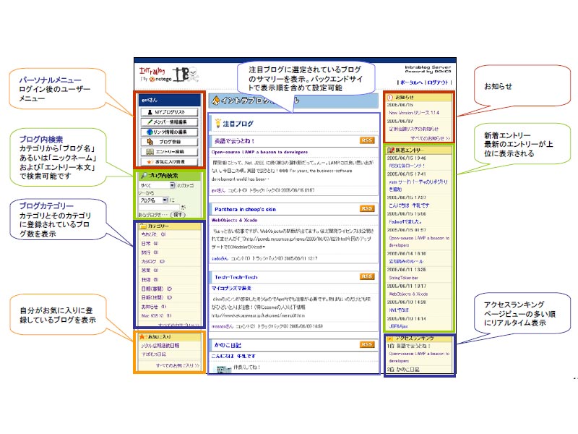This screenshot has width=578, height=434.
Task: Click RSS badge for Tech-Tech-Tech
Action: pos(367,276)
